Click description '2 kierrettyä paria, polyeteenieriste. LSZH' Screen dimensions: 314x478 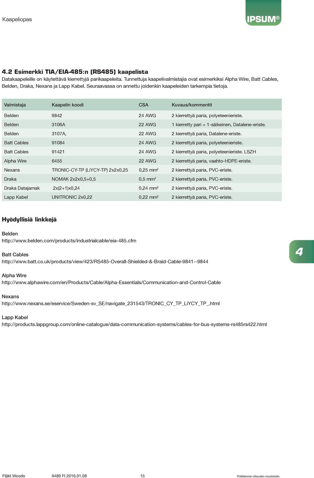point(214,152)
